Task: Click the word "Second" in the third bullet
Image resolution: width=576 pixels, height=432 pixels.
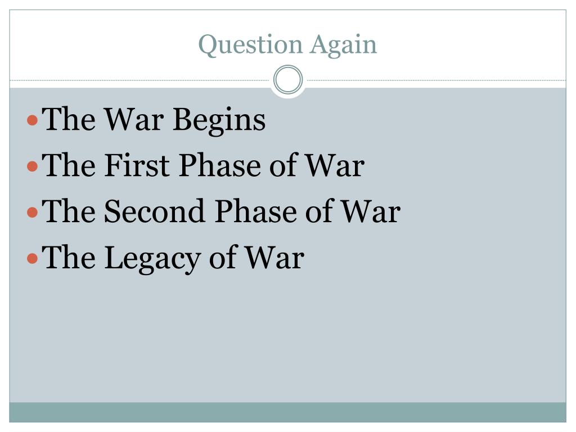Action: click(x=154, y=211)
